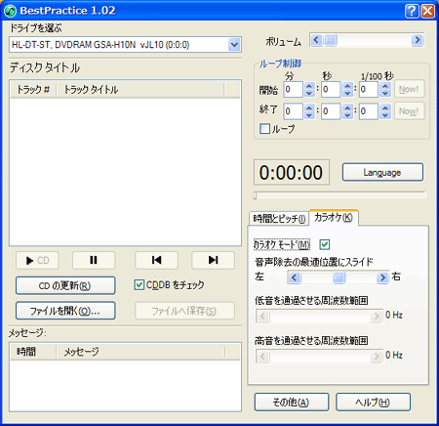Open the drive selection dropdown
The height and width of the screenshot is (426, 439).
[234, 45]
